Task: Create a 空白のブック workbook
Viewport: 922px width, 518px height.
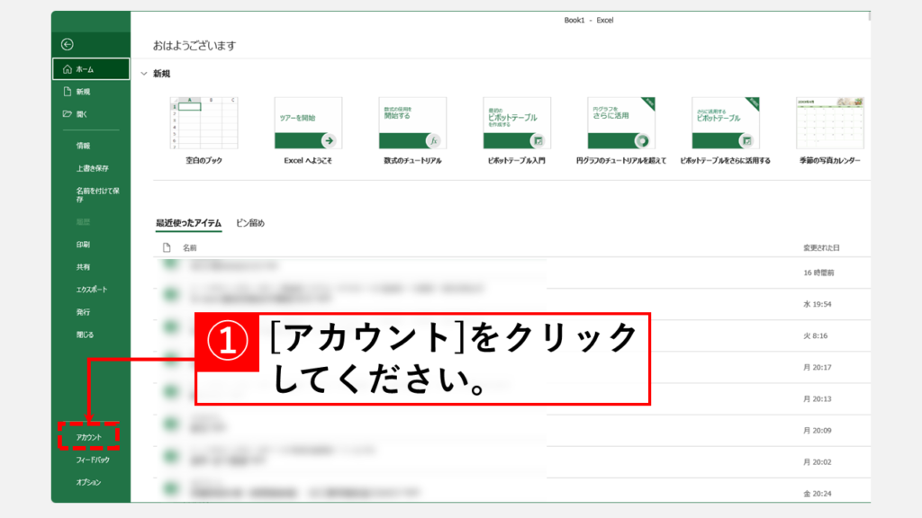Action: tap(204, 130)
